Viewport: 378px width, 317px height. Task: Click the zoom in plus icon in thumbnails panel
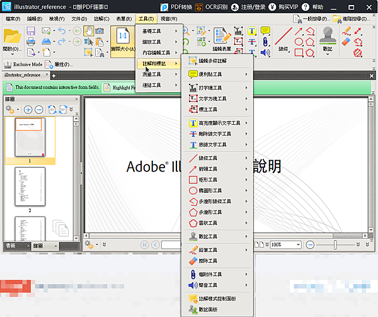28,110
